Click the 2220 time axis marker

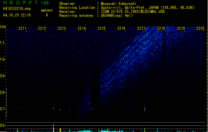tap(200, 28)
